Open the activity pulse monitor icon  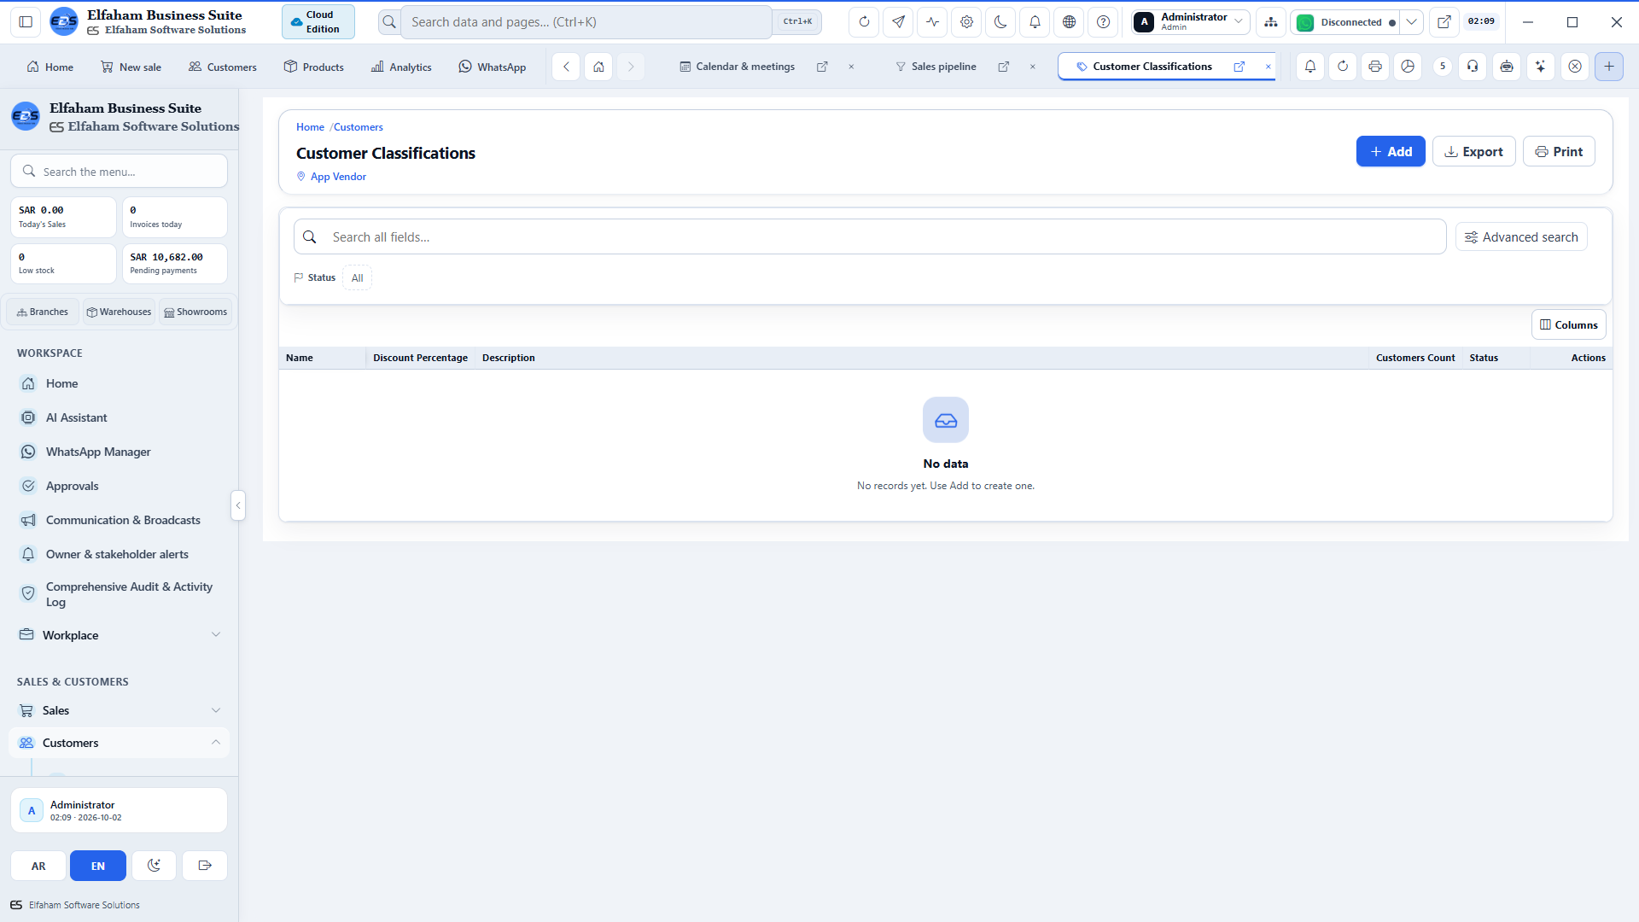(x=932, y=22)
